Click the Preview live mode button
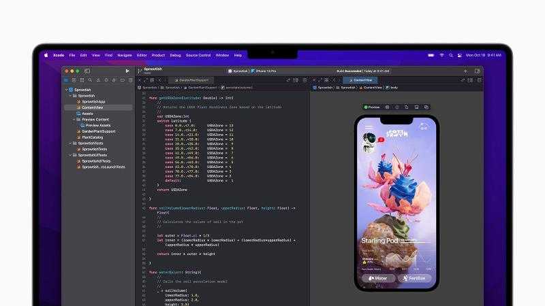This screenshot has width=545, height=306. 373,107
